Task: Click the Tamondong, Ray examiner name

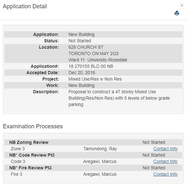Action: [100, 149]
